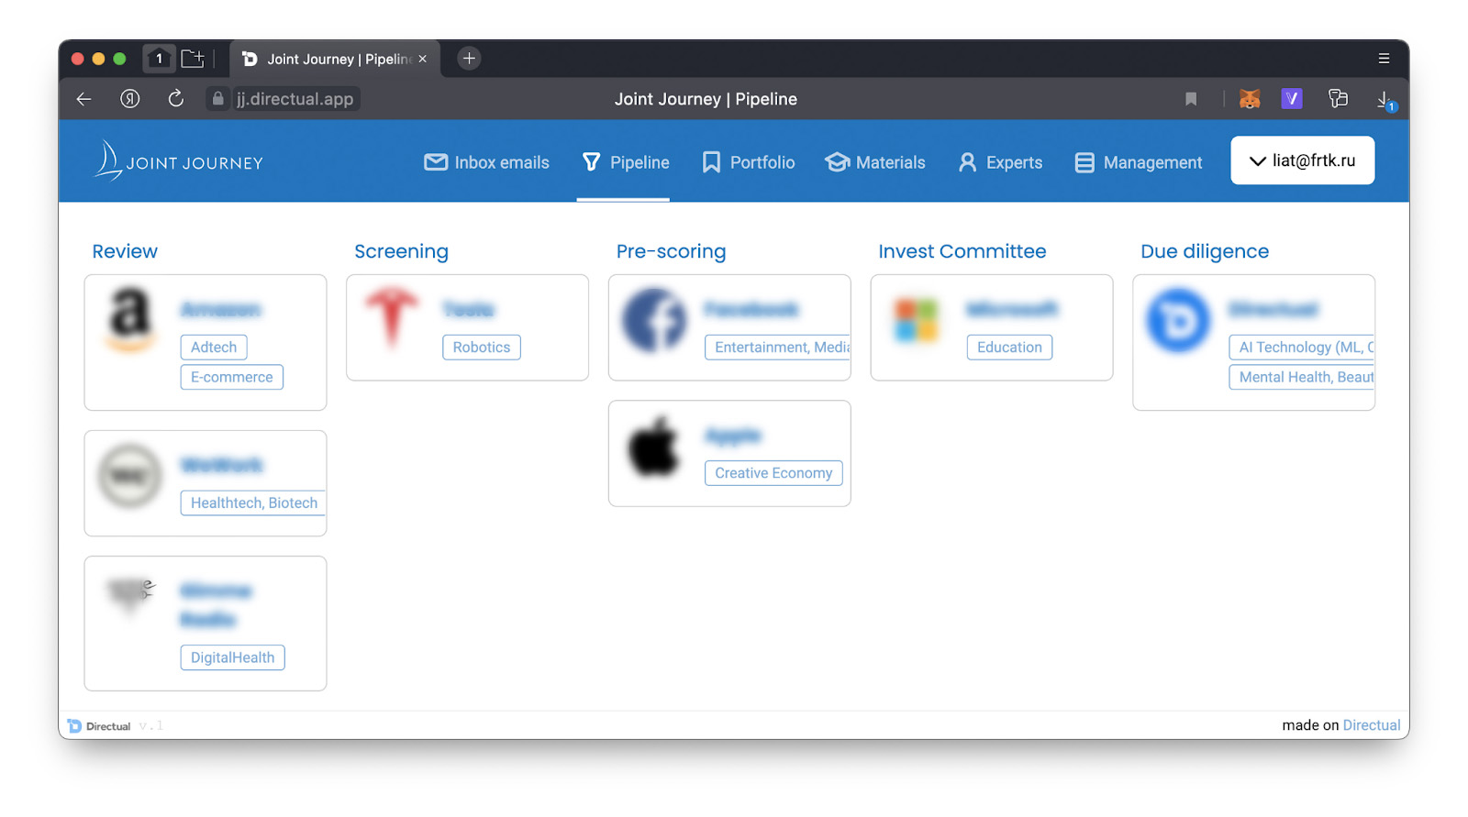Screen dimensions: 1468x817
Task: Select the Adtech tag
Action: tap(214, 348)
